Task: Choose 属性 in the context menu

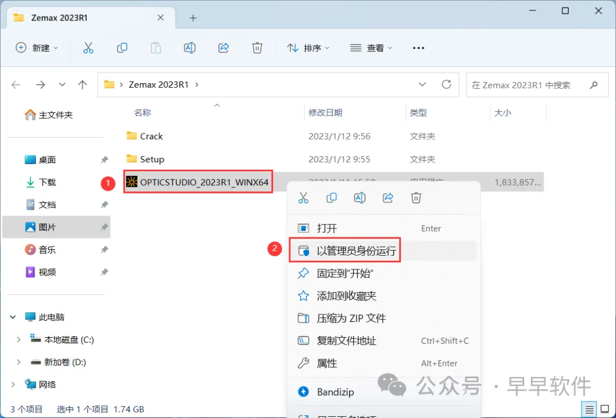Action: click(383, 363)
